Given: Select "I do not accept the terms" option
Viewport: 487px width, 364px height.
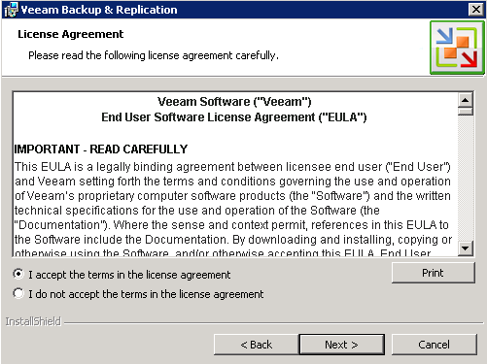Looking at the screenshot, I should [18, 293].
